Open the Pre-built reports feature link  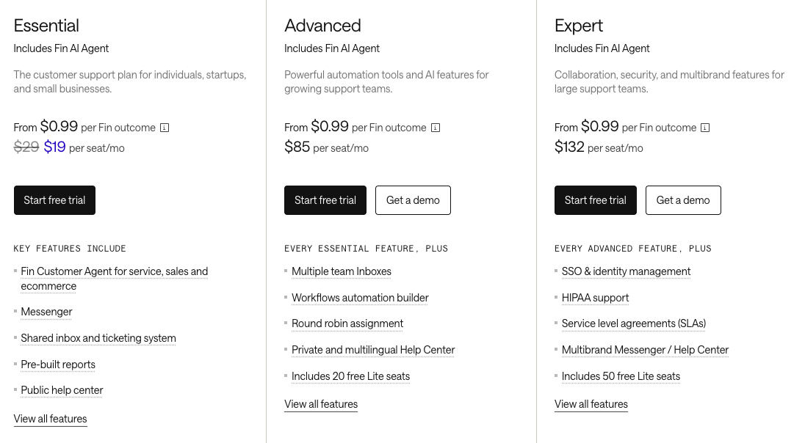click(58, 365)
